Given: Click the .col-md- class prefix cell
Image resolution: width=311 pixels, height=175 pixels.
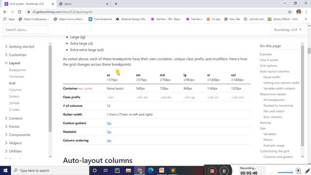Looking at the screenshot, I should click(166, 97).
